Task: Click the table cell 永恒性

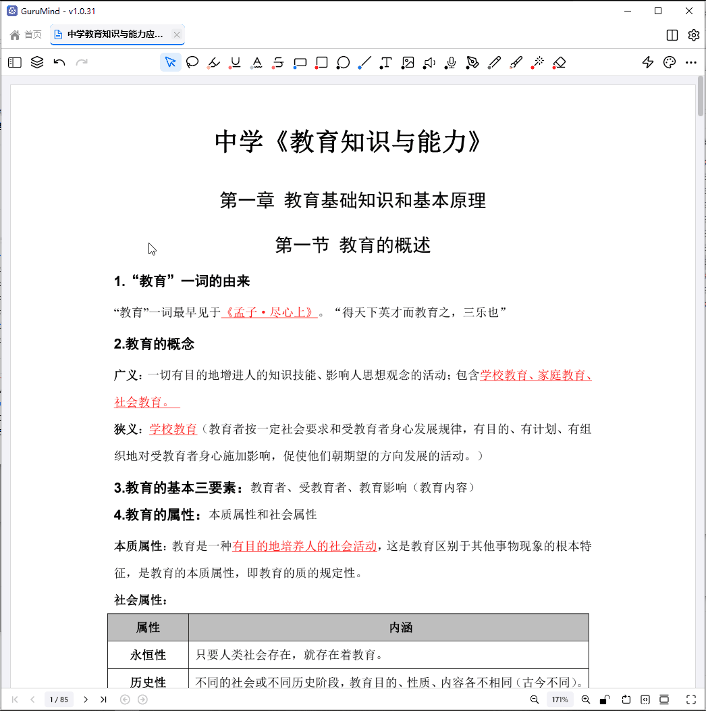Action: coord(148,655)
